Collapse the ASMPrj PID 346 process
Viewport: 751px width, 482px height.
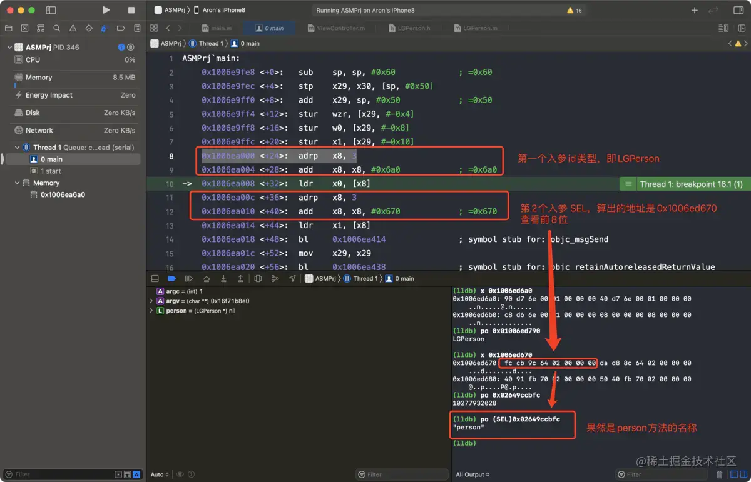pyautogui.click(x=9, y=47)
